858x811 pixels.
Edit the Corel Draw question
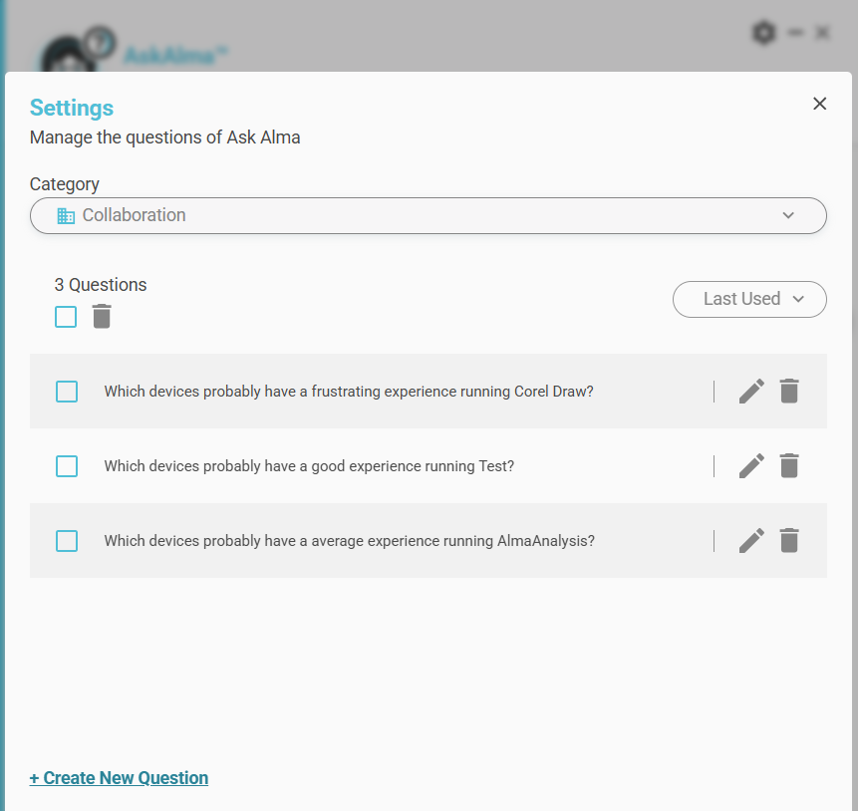pyautogui.click(x=751, y=392)
